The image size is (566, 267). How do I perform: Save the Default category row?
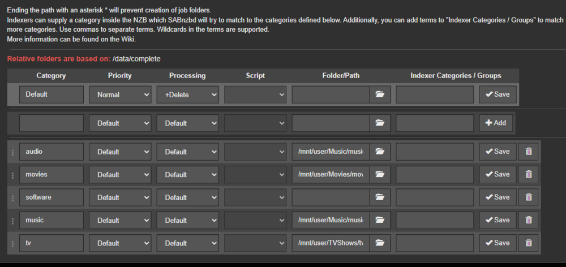(x=498, y=94)
